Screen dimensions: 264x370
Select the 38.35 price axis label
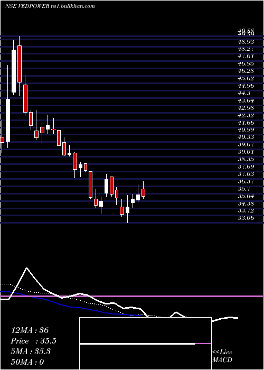point(246,159)
